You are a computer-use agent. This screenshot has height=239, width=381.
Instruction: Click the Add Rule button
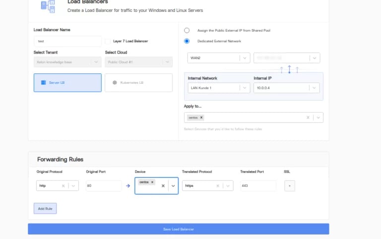point(45,209)
